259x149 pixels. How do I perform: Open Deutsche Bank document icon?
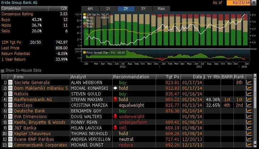pos(10,111)
